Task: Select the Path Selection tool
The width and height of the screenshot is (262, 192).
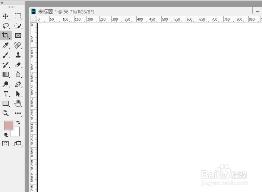Action: (18, 94)
